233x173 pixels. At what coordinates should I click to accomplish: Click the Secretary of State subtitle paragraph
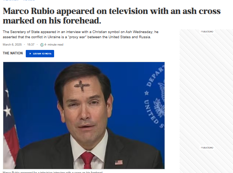click(81, 35)
